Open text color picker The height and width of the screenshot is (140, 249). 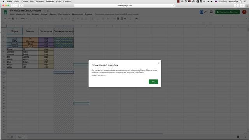click(73, 19)
